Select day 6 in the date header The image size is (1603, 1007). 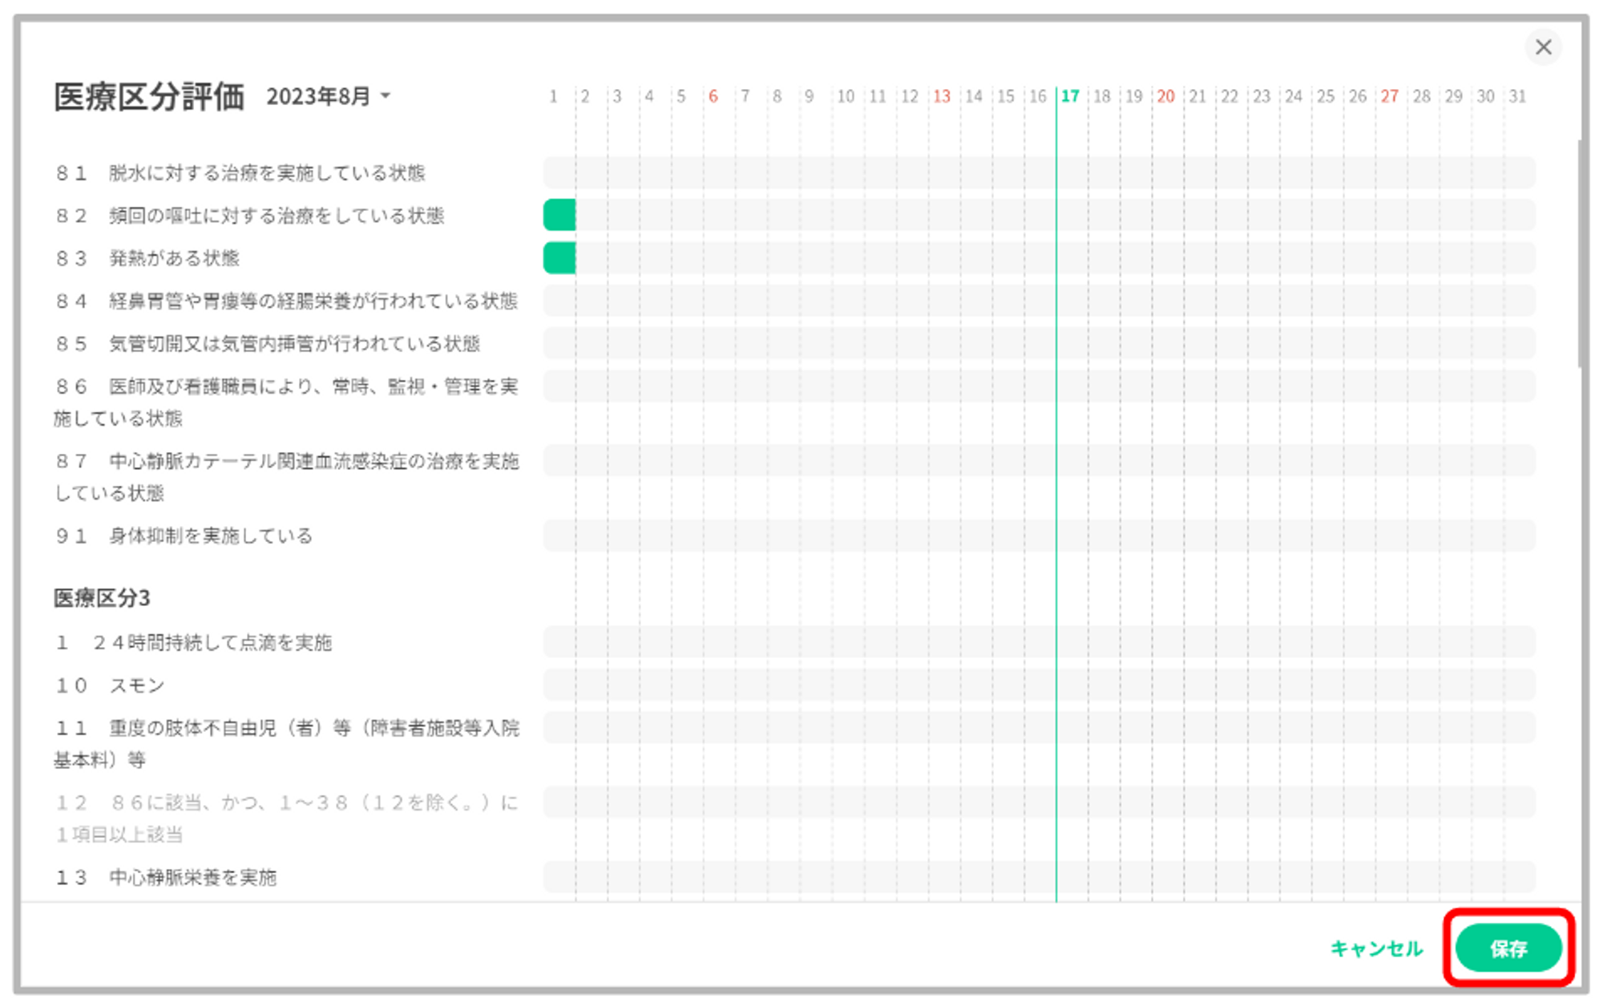tap(713, 96)
